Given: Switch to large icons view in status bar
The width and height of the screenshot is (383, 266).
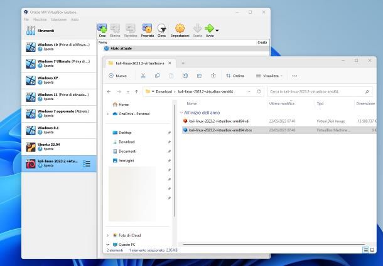Looking at the screenshot, I should pyautogui.click(x=372, y=250).
